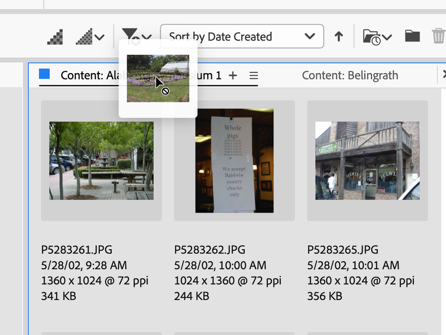Switch to Content: Belingrath tab
The height and width of the screenshot is (335, 446).
[x=350, y=75]
